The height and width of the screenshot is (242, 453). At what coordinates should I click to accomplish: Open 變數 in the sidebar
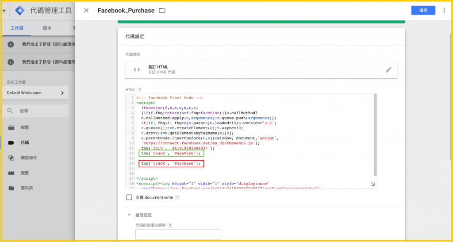(x=25, y=173)
